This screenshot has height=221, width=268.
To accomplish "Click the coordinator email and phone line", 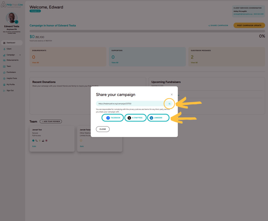I will [x=248, y=14].
